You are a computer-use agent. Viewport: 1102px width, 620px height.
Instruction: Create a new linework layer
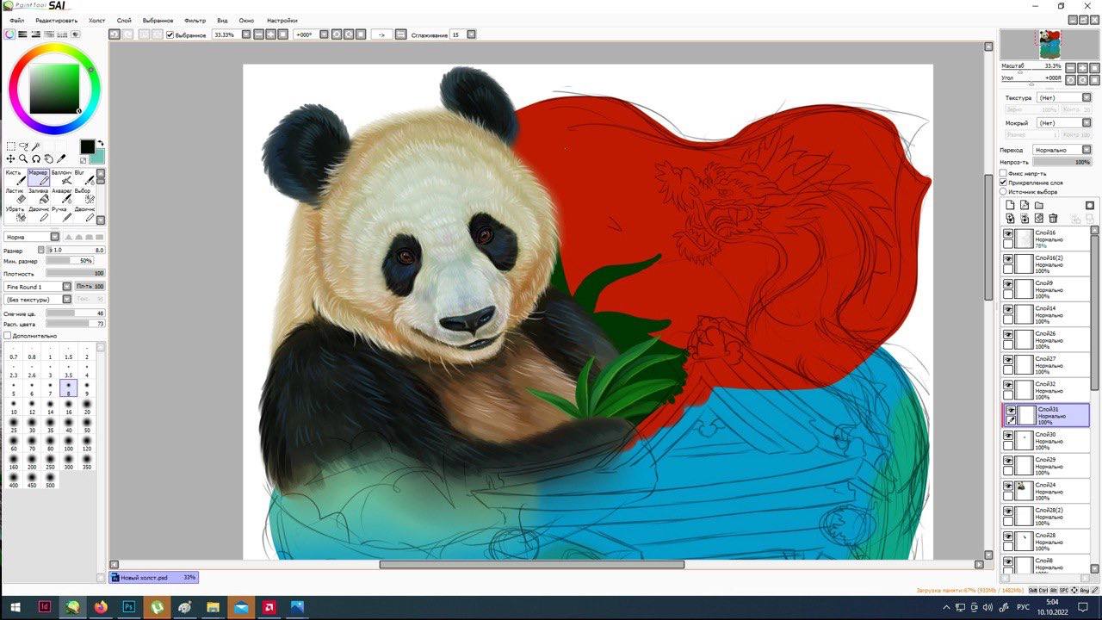click(x=1025, y=205)
